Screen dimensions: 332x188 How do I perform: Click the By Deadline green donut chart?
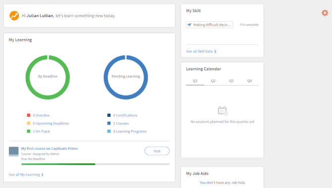[48, 77]
